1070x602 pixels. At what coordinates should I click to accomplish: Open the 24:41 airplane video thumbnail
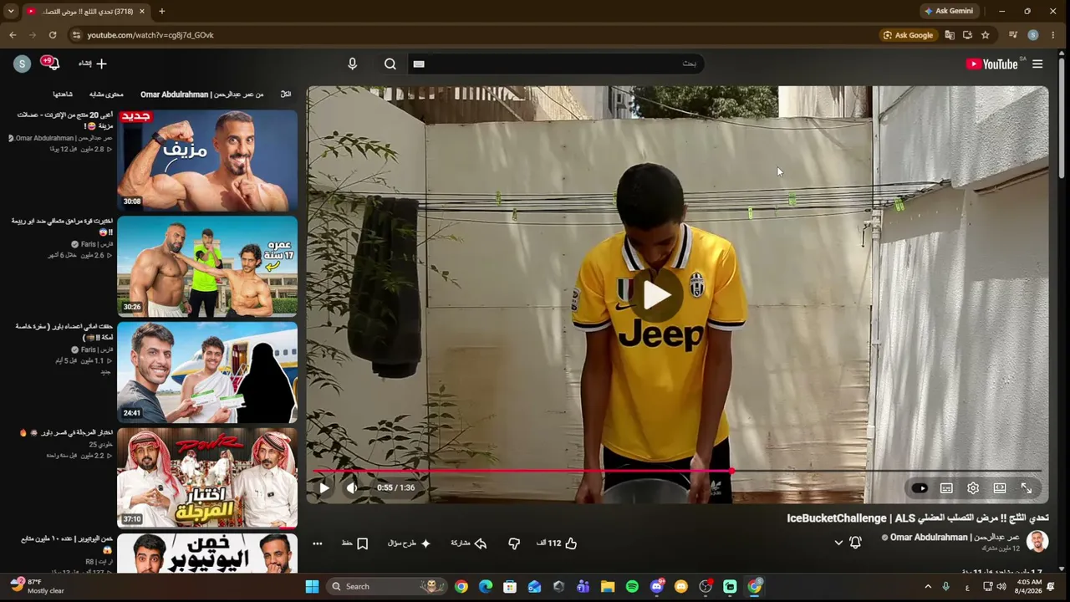(x=207, y=373)
